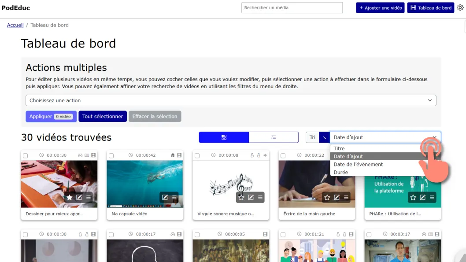The width and height of the screenshot is (466, 262).
Task: Click film icon on 00:00:42 card header
Action: (179, 155)
